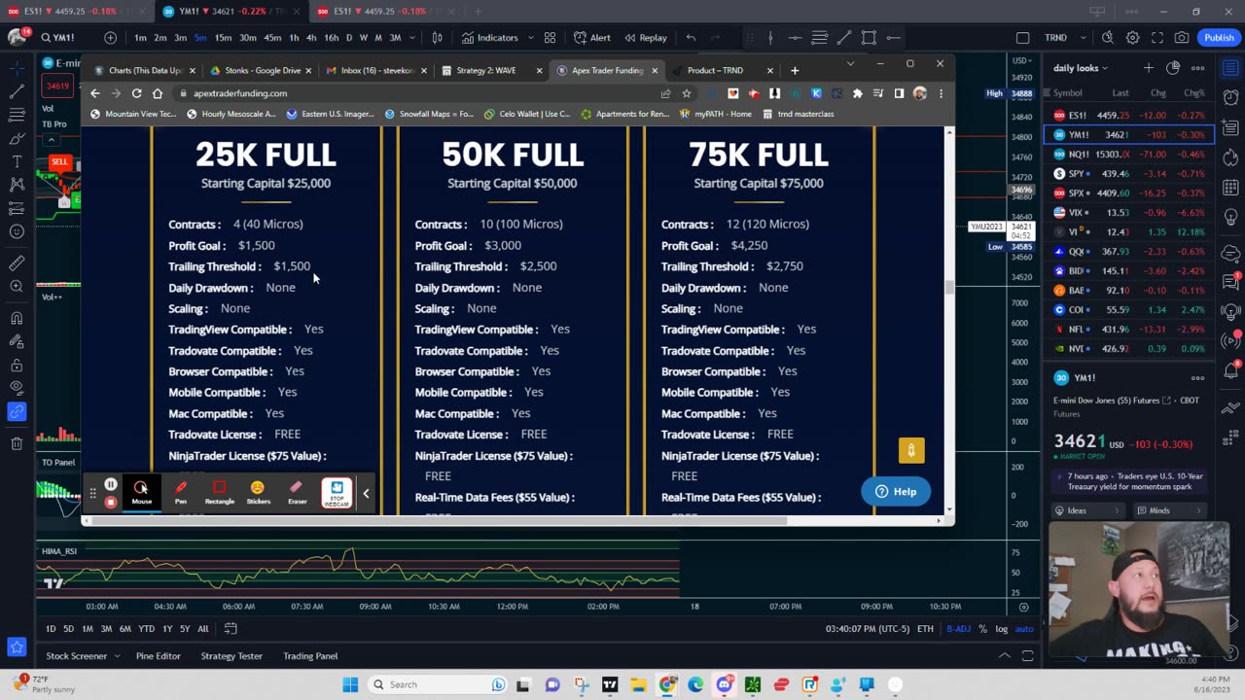Click the yellow scroll-to-top arrow button

tap(911, 450)
